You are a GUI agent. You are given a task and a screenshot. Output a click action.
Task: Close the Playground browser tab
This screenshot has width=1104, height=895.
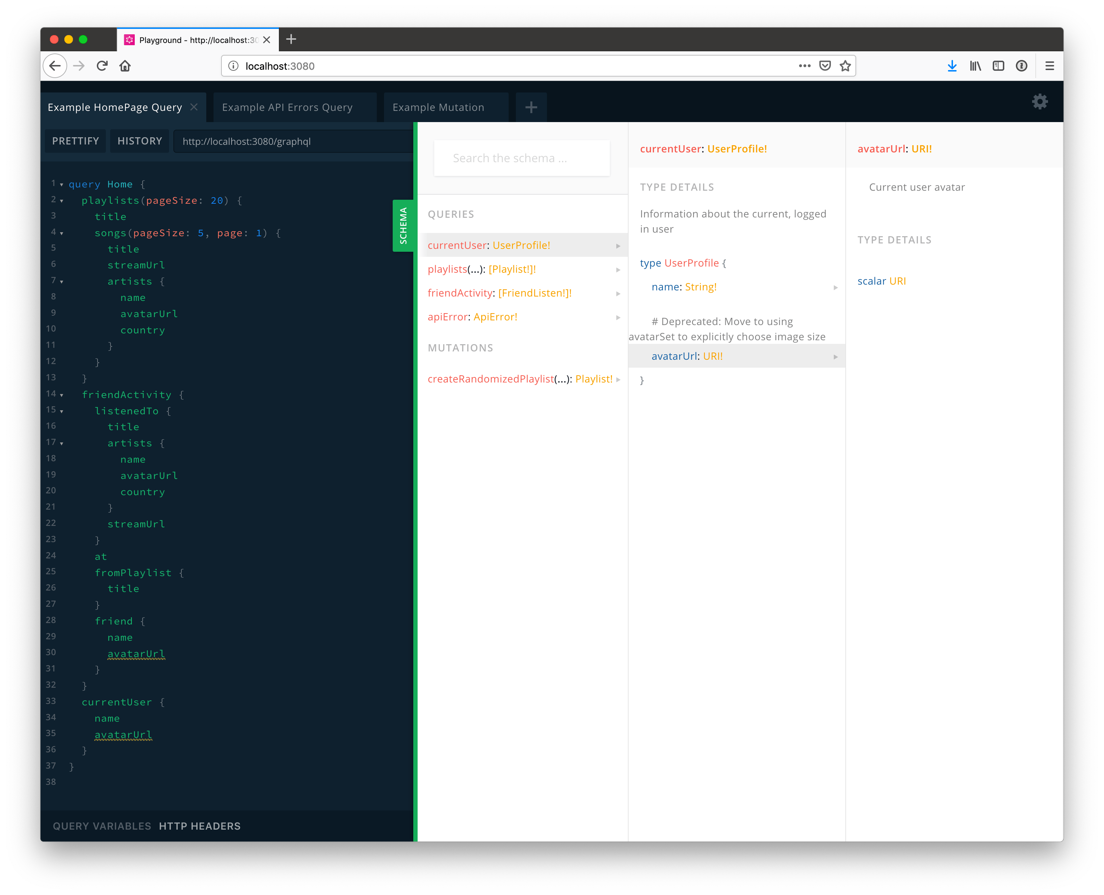coord(267,40)
